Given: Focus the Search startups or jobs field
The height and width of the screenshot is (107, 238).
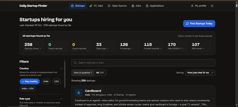Looking at the screenshot, I should coord(143,63).
